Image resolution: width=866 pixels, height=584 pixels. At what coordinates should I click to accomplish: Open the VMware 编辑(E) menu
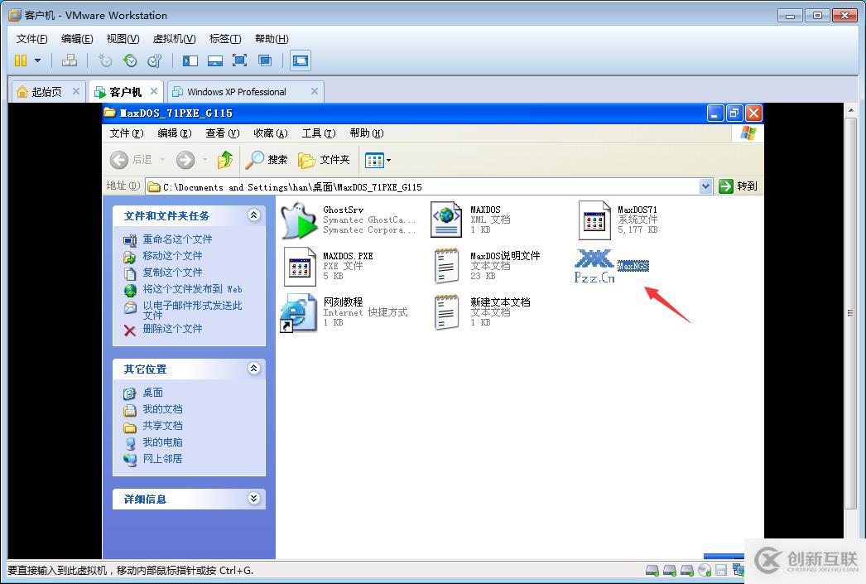pyautogui.click(x=77, y=39)
